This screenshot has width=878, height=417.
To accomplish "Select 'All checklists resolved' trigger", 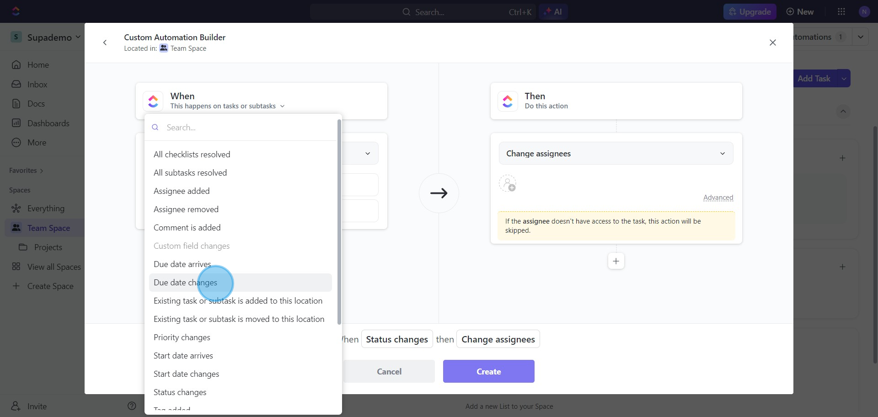I will point(241,155).
